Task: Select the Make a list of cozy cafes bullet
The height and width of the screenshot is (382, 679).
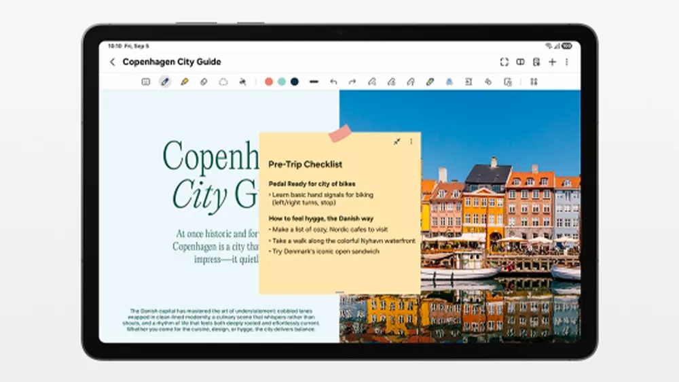Action: coord(328,229)
